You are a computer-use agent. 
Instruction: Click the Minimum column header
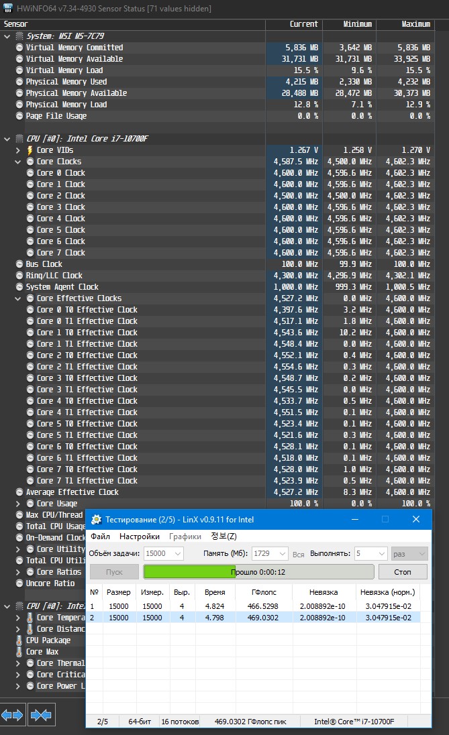click(349, 24)
